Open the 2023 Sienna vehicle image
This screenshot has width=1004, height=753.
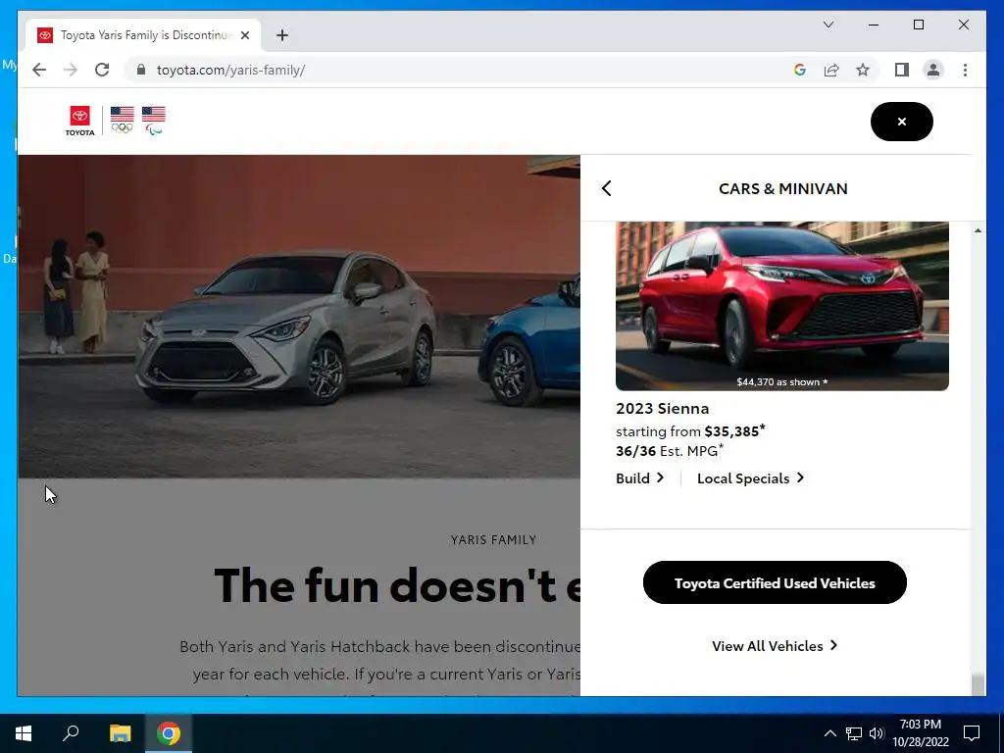[781, 306]
